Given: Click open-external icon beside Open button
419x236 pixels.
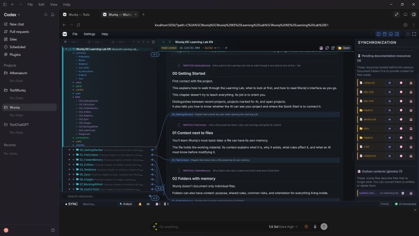Looking at the screenshot, I should [333, 48].
